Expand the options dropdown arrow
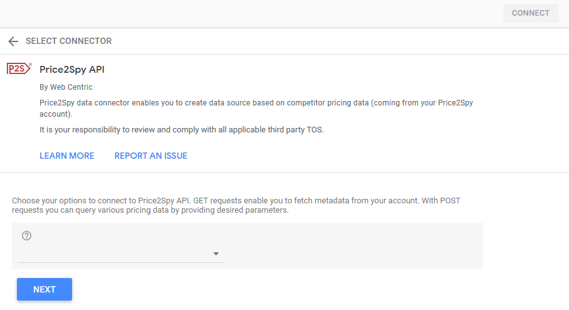This screenshot has height=310, width=569. click(216, 254)
